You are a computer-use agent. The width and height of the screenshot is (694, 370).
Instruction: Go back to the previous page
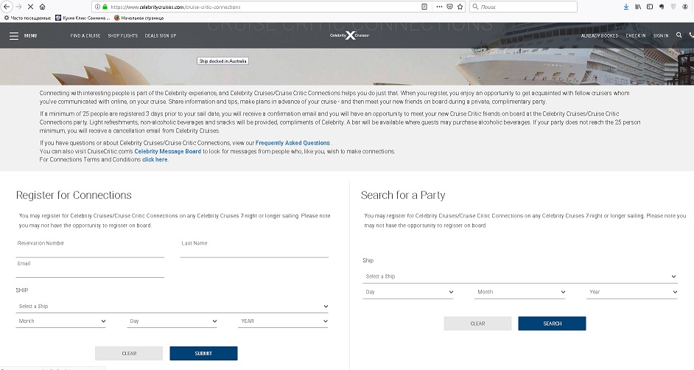[7, 7]
